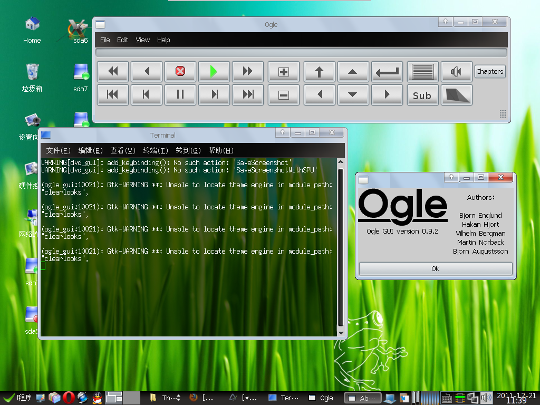Open the terminal 帮助(H) menu
Viewport: 540px width, 405px height.
221,150
